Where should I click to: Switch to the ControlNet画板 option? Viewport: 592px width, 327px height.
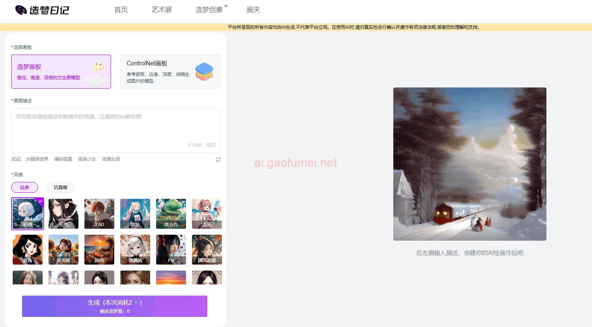coord(170,72)
